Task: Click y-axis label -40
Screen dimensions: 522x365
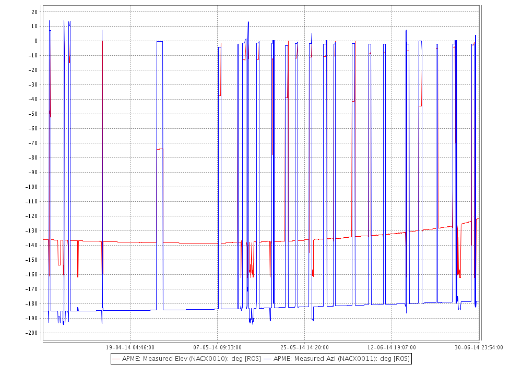Action: (33, 100)
